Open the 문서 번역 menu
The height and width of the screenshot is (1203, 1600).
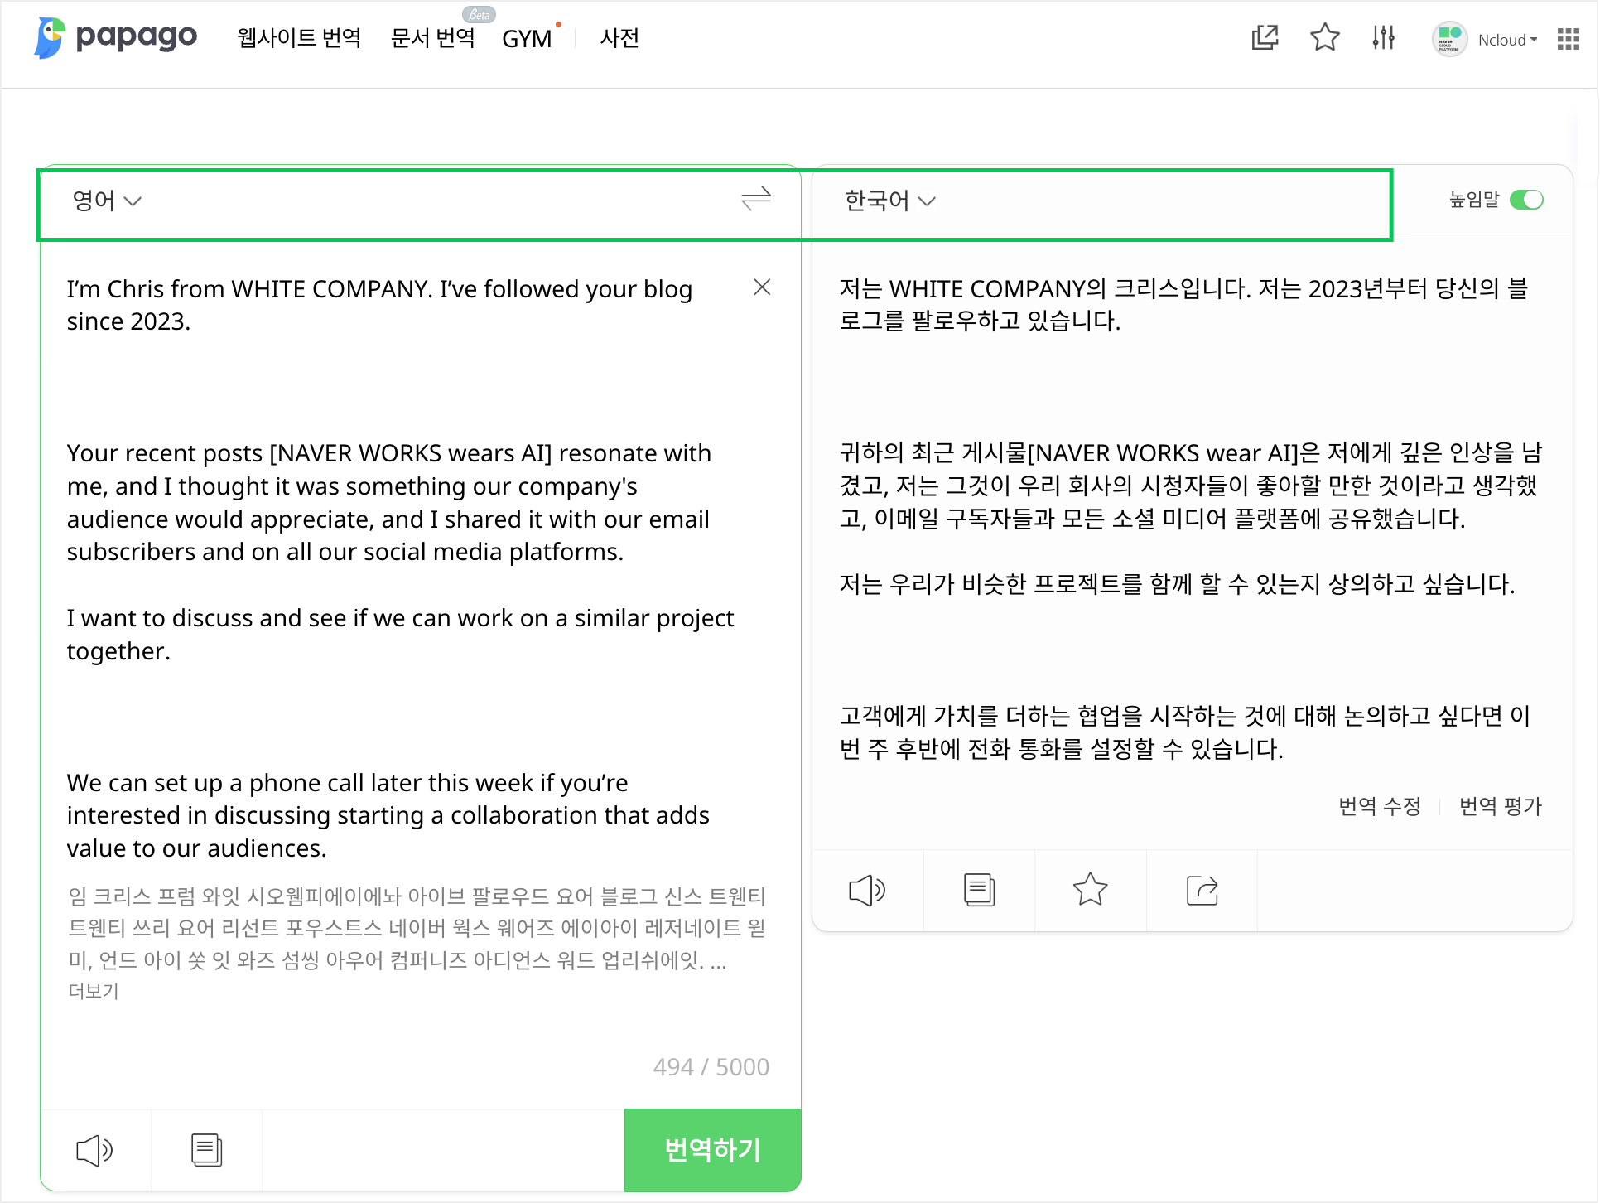coord(432,38)
